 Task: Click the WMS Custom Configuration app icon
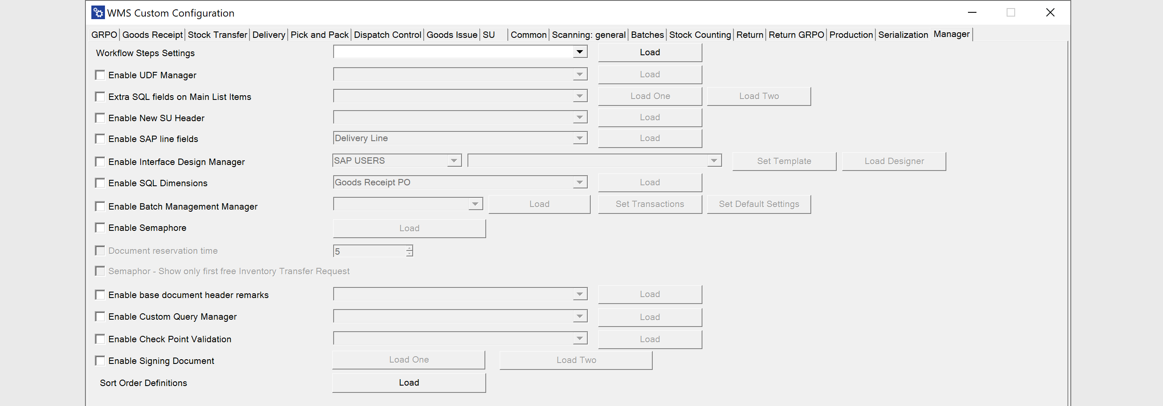pyautogui.click(x=98, y=13)
